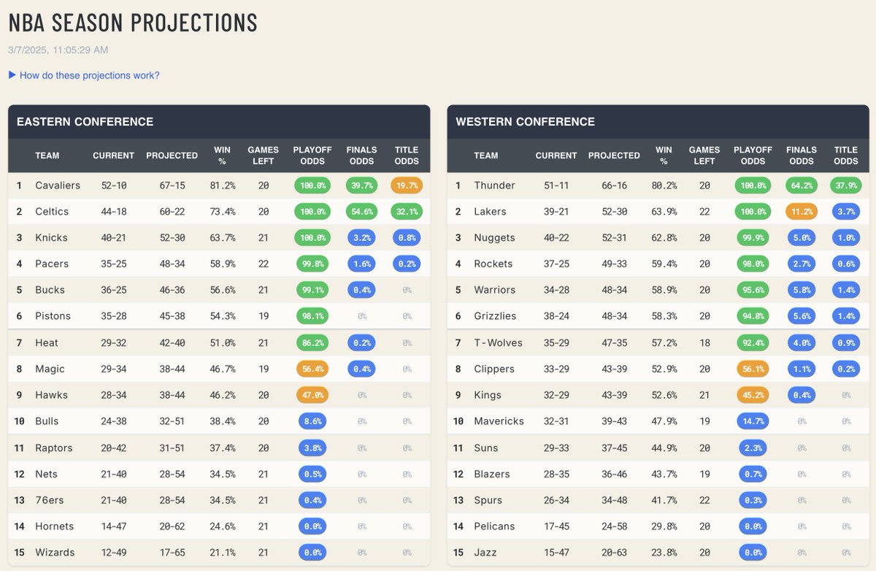Select the Wizards team name
Image resolution: width=876 pixels, height=571 pixels.
(x=55, y=553)
